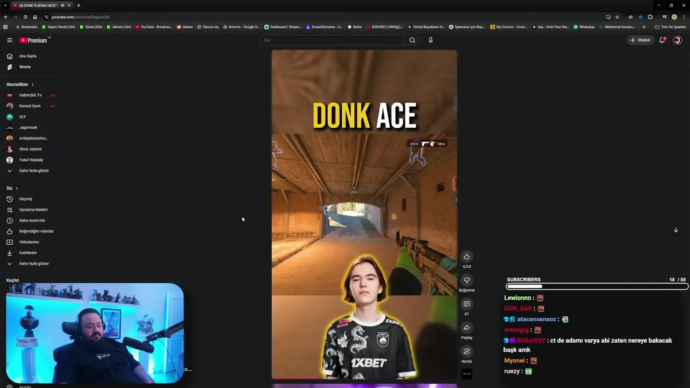
Task: Bookmark this page with star icon
Action: 617,17
